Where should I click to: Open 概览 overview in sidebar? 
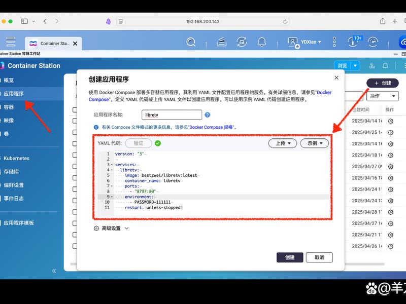pos(9,80)
